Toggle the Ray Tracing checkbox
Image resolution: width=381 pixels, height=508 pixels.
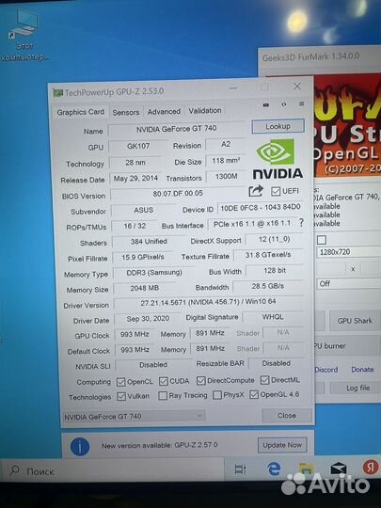pos(163,395)
